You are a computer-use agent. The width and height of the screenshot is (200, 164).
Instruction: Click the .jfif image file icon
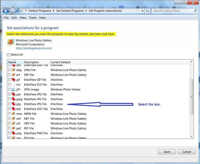click(14, 89)
